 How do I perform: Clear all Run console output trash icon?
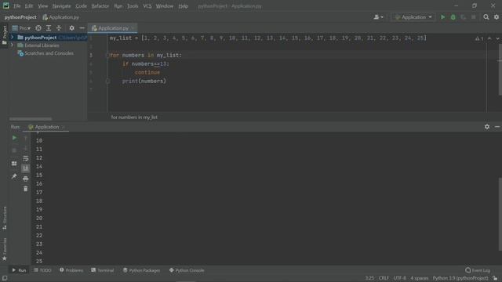(26, 189)
